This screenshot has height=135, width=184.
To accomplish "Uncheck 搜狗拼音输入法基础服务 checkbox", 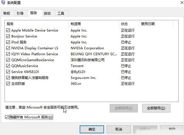I will tap(8, 78).
